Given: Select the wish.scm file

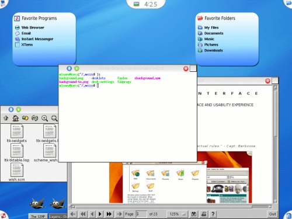Looking at the screenshot, I should pos(16,172).
